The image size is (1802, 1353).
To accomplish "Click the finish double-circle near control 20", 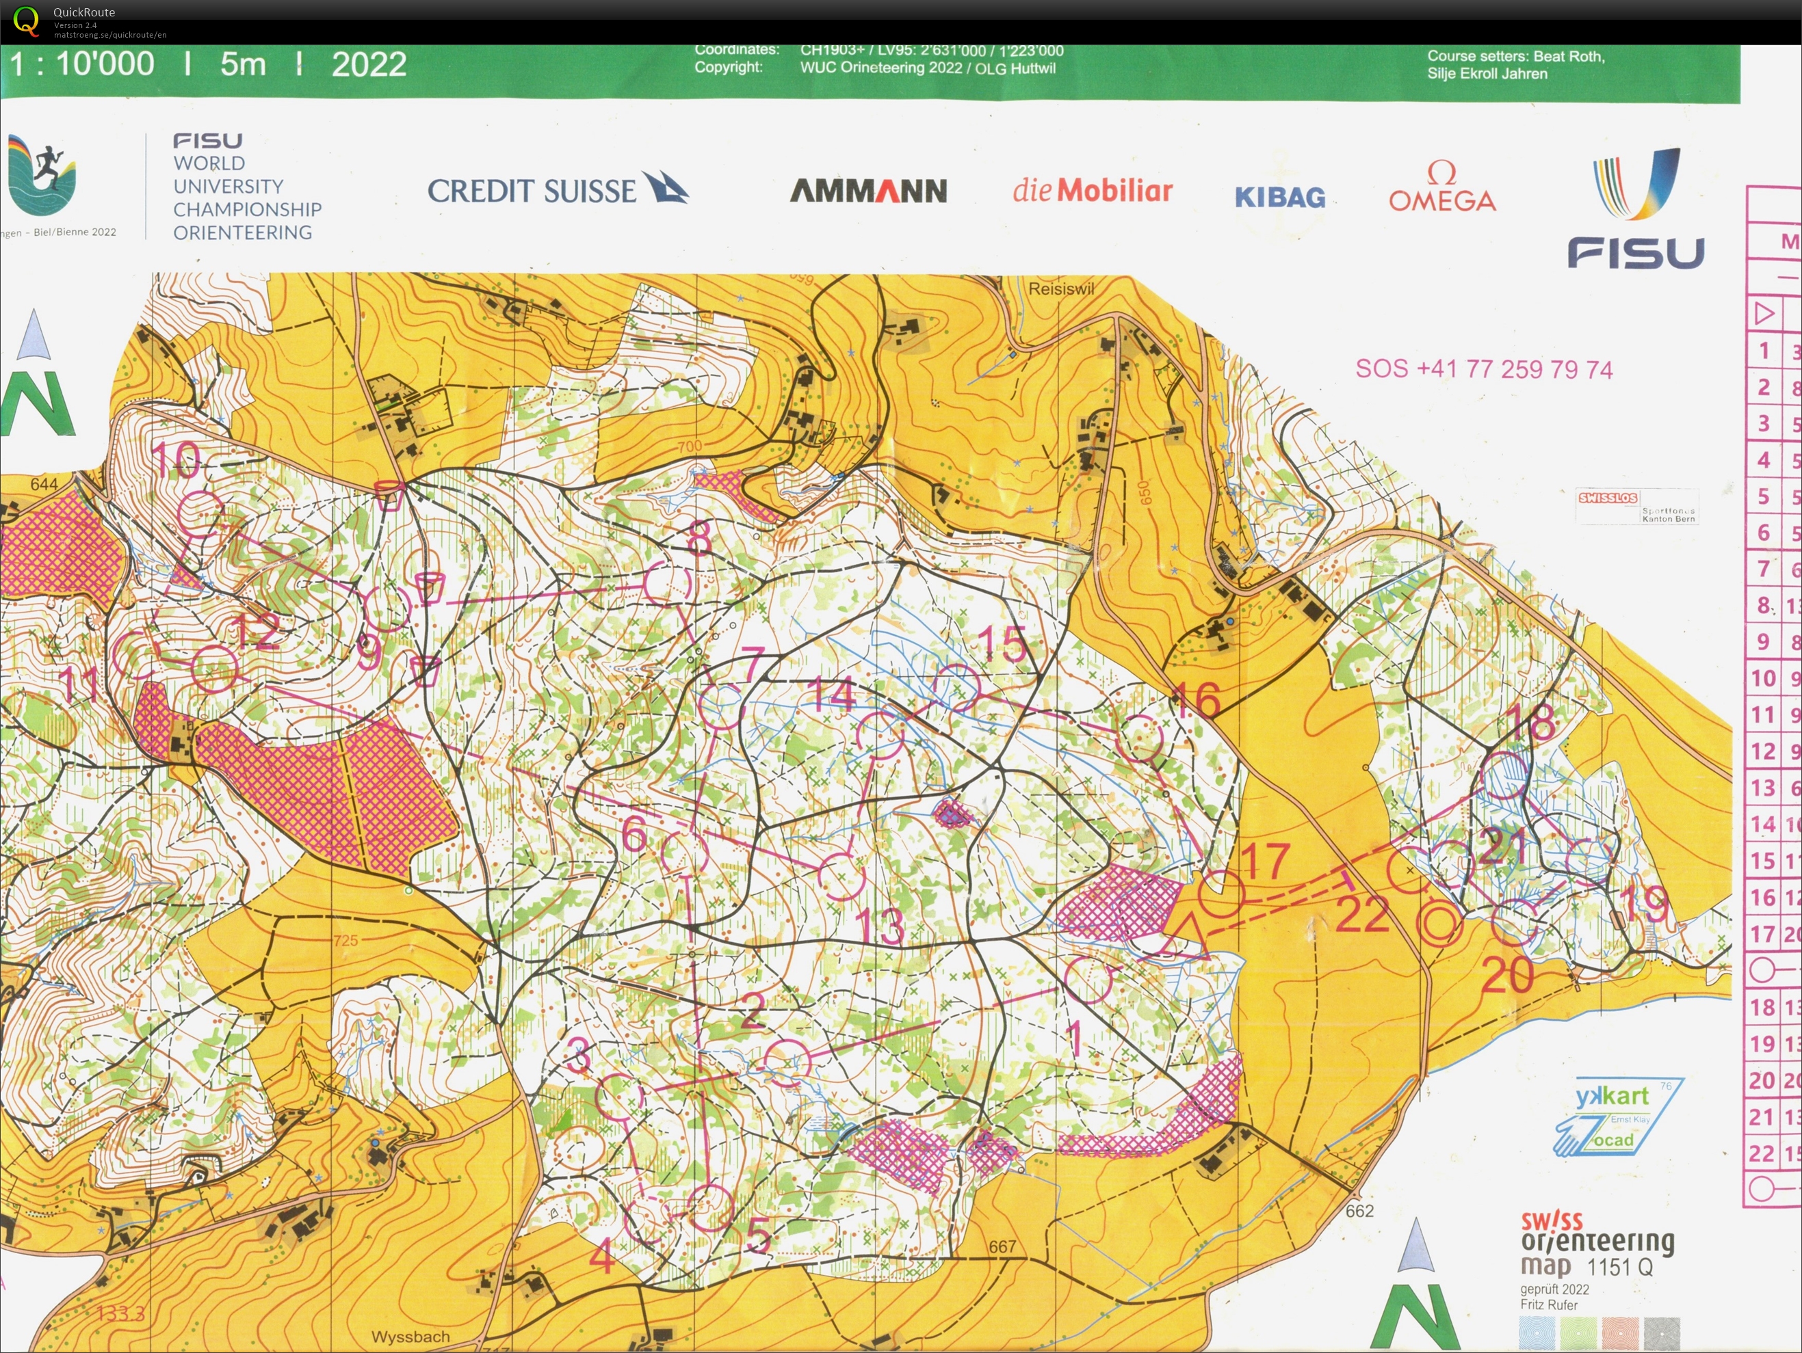I will [1439, 925].
